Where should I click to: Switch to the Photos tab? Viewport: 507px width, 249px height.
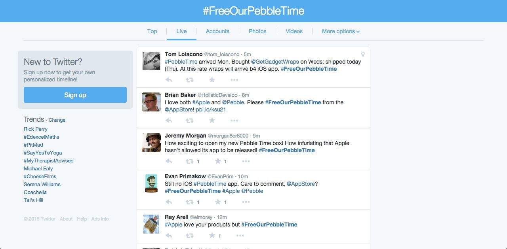click(x=257, y=31)
